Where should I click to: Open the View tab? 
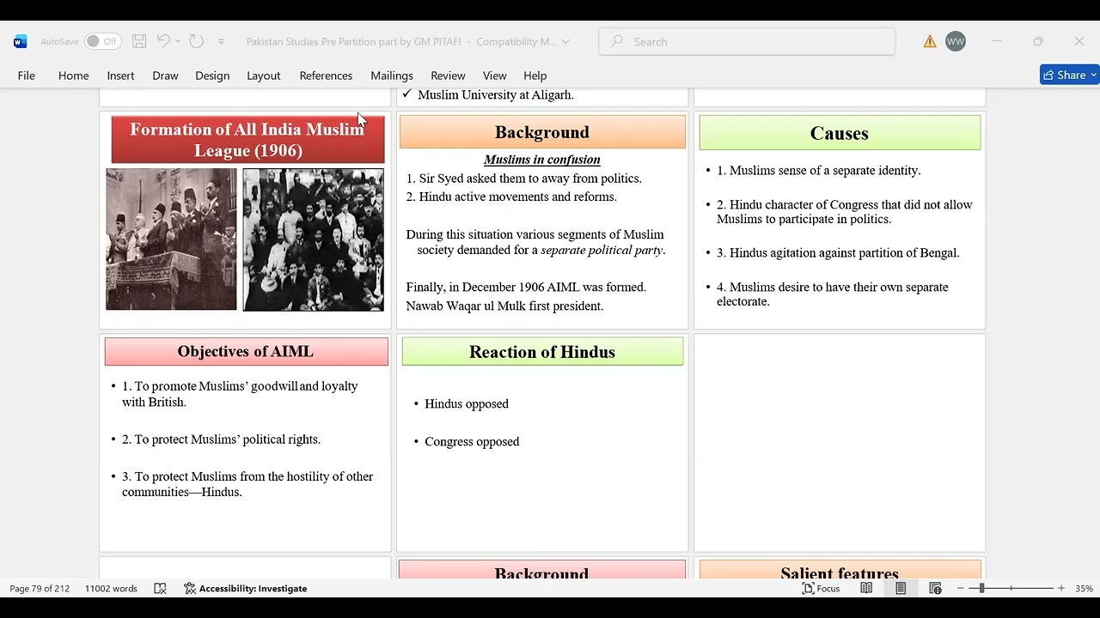495,76
